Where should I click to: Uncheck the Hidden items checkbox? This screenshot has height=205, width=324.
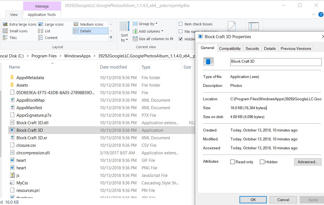pos(181,39)
